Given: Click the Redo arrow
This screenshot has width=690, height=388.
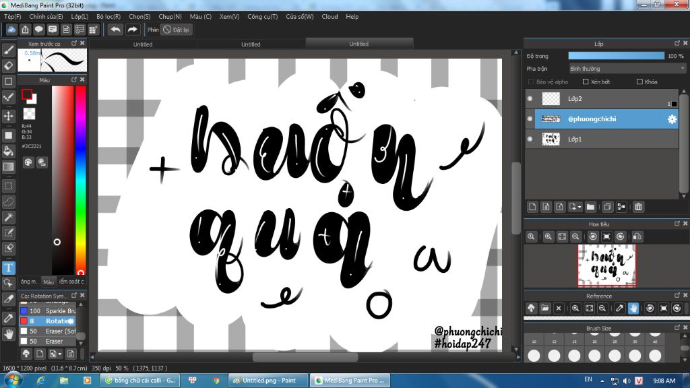Looking at the screenshot, I should [132, 30].
